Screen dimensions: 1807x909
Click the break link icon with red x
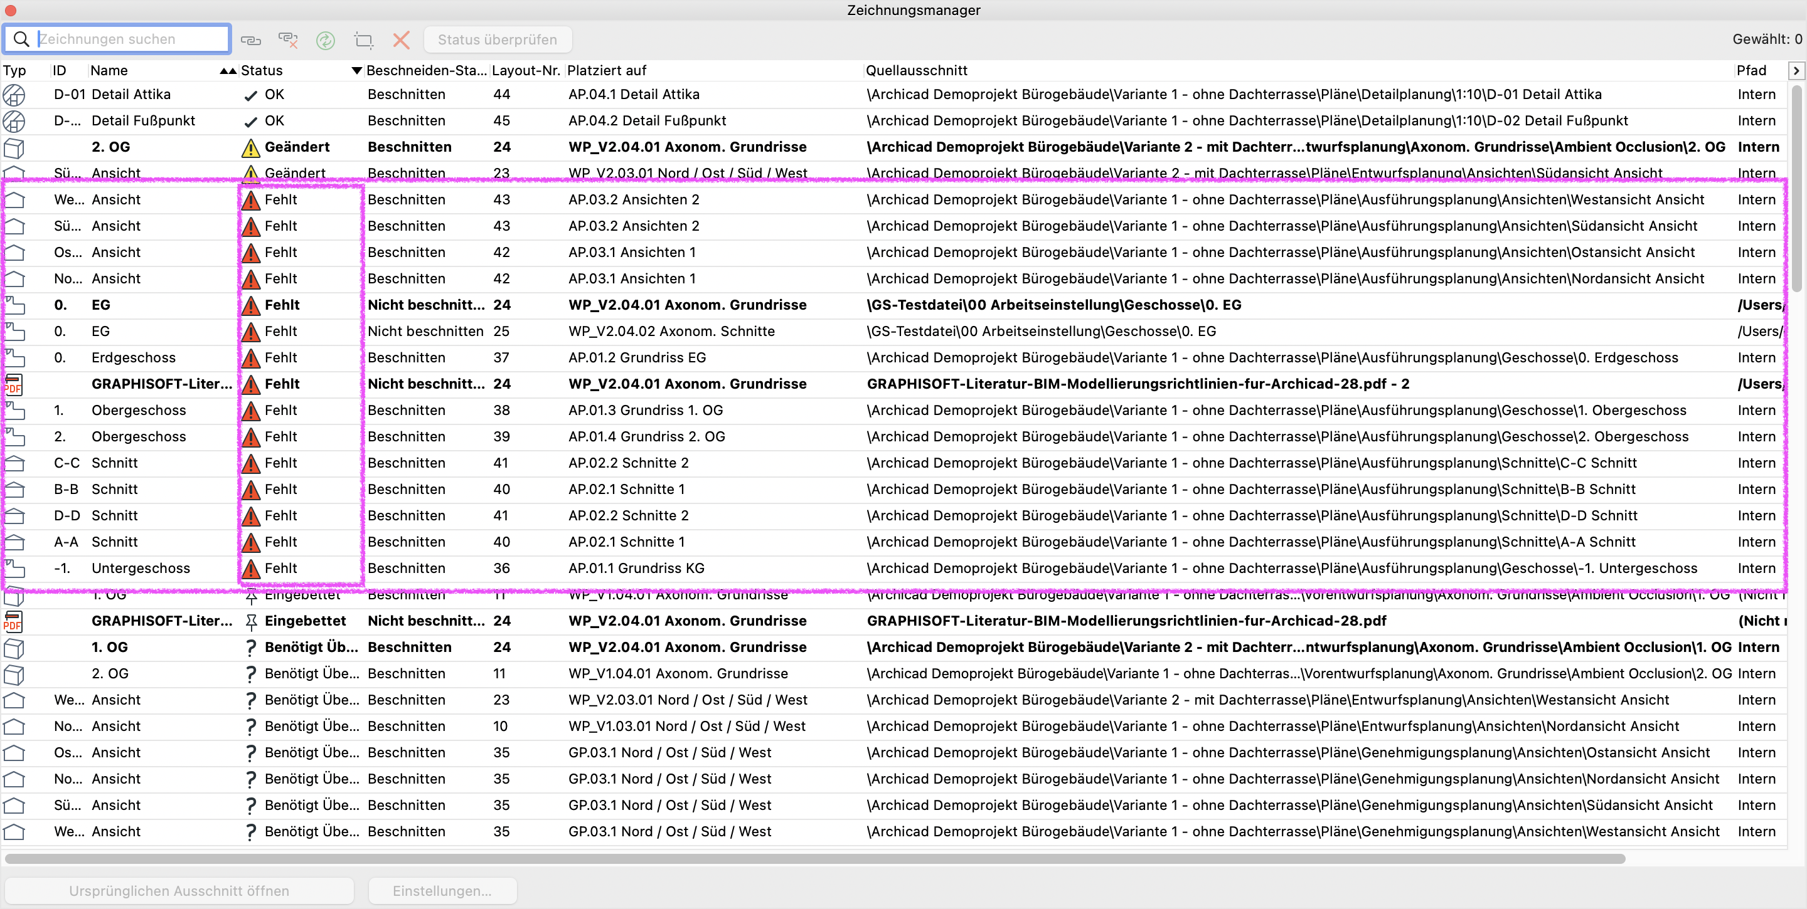pyautogui.click(x=287, y=40)
